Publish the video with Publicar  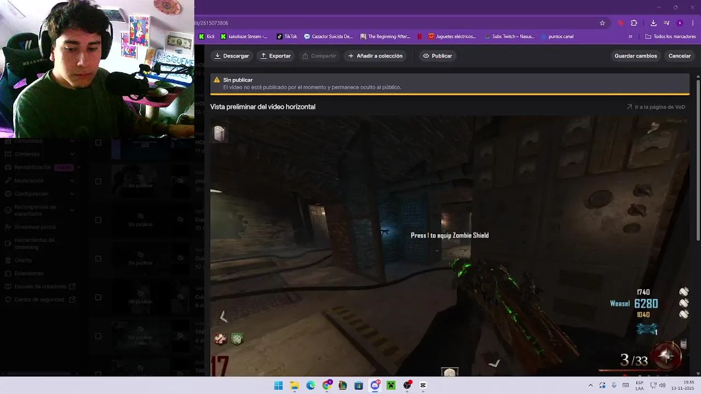438,56
